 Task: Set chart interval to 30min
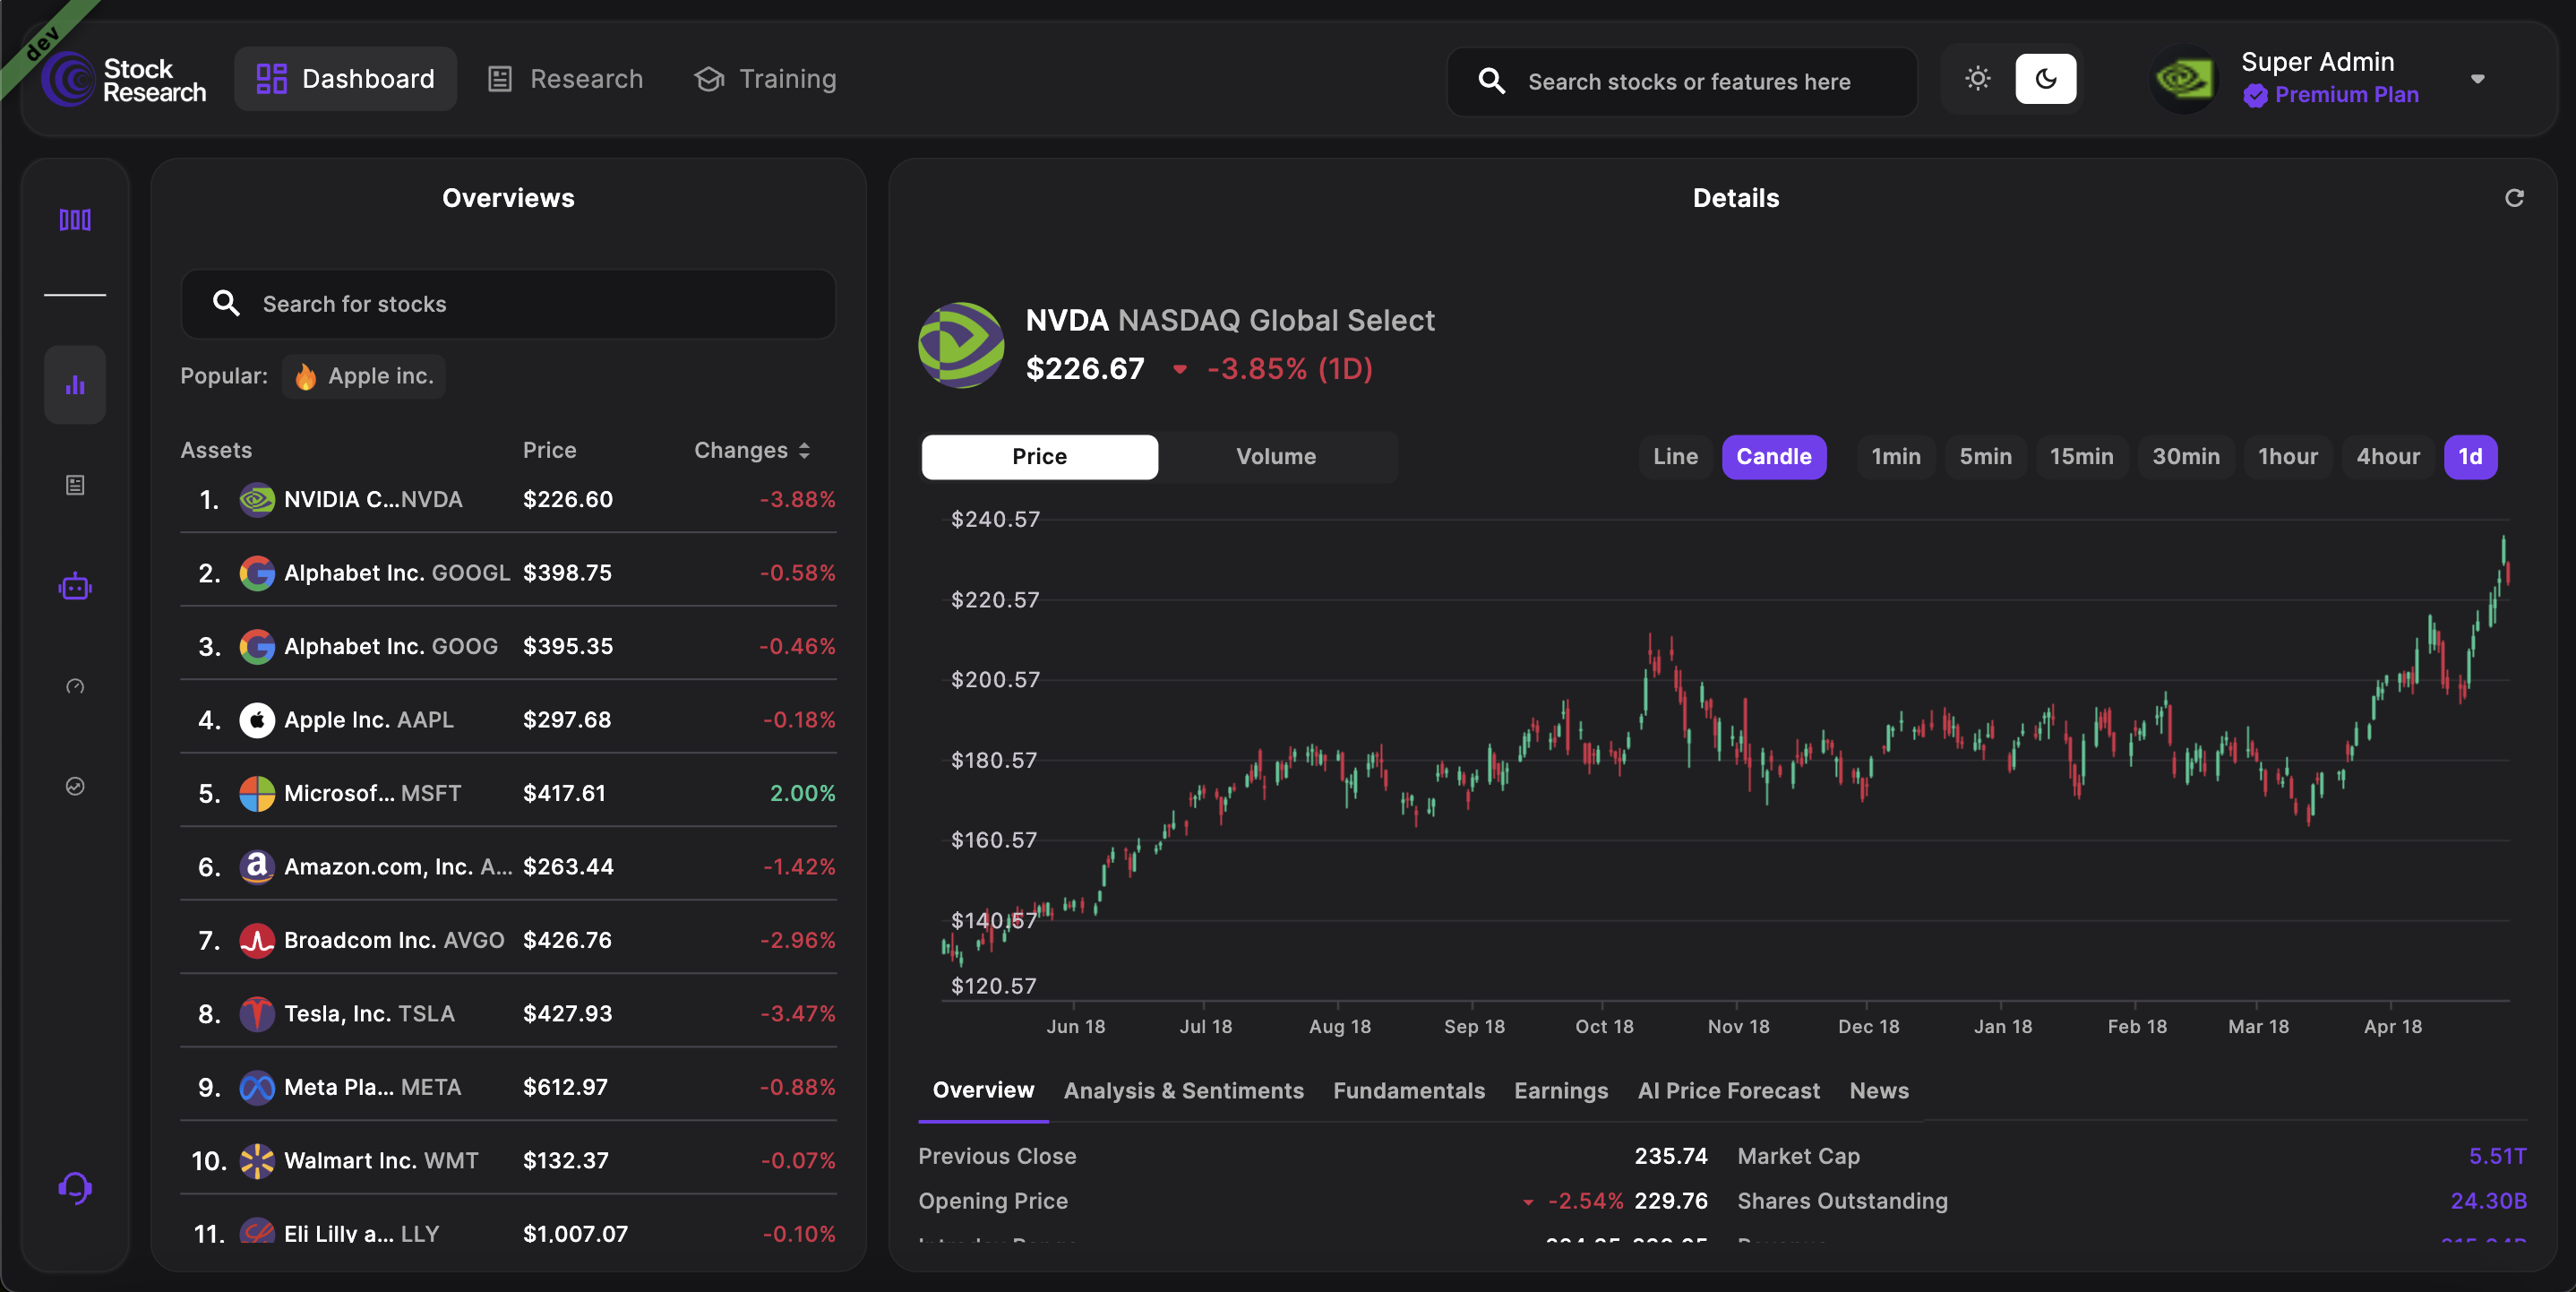coord(2186,457)
